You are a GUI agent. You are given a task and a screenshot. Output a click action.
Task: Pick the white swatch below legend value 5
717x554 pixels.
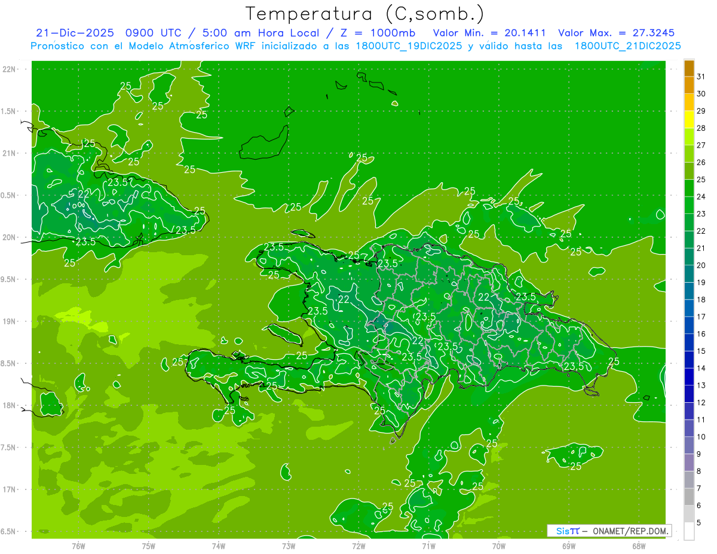(x=689, y=531)
